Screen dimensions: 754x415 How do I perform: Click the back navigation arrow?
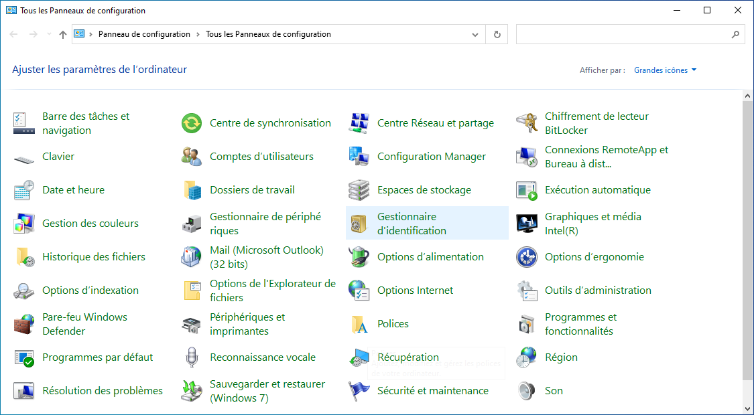(13, 34)
